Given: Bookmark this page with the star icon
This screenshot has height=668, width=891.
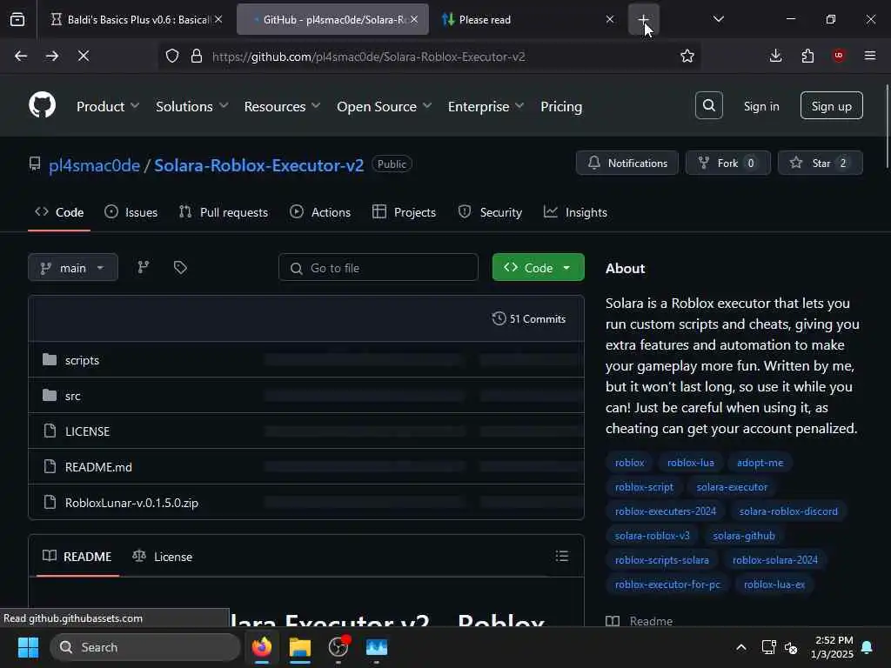Looking at the screenshot, I should [x=687, y=56].
